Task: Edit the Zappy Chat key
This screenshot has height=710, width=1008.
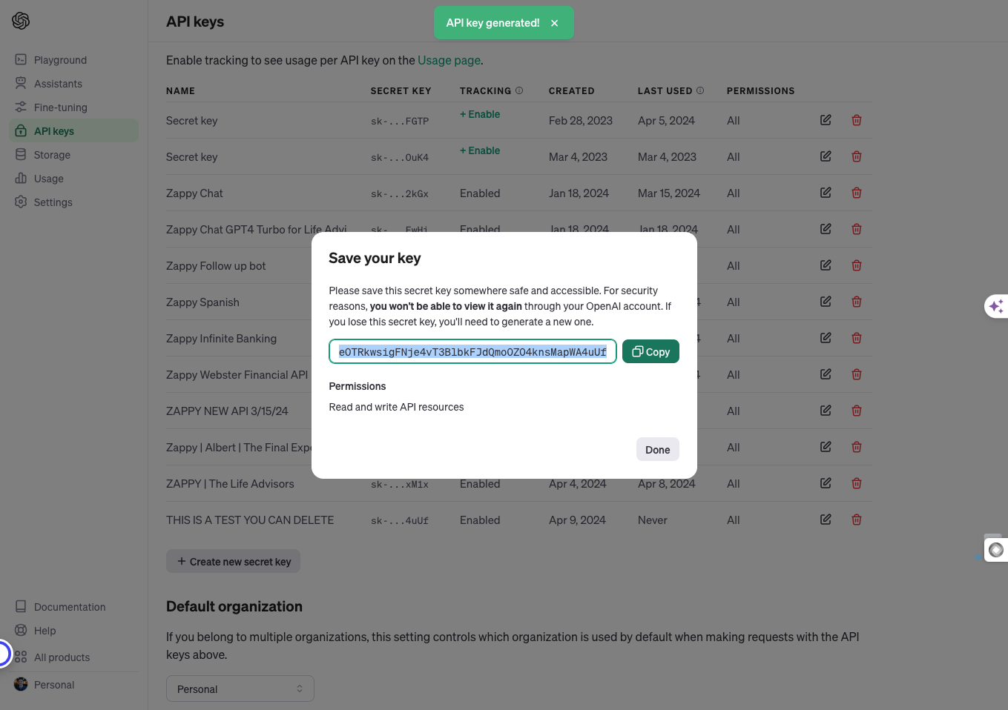Action: coord(826,193)
